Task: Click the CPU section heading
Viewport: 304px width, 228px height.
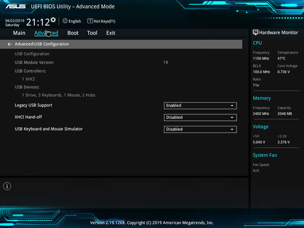Action: point(257,43)
